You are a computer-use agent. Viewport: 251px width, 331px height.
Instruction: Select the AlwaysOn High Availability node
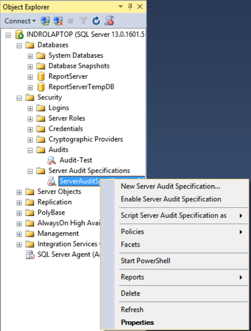pyautogui.click(x=69, y=223)
